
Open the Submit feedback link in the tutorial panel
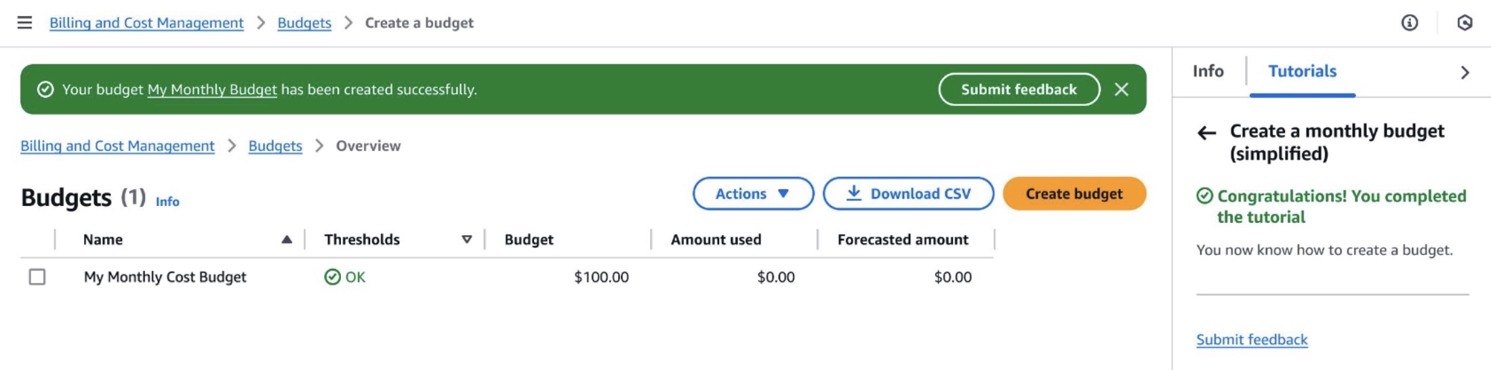[x=1252, y=340]
